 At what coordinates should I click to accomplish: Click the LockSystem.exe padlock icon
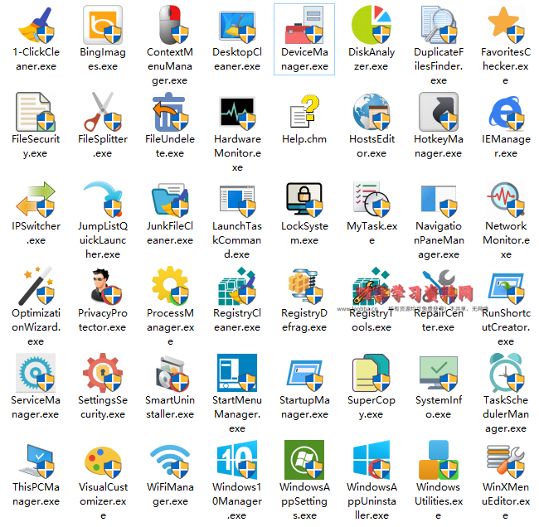(304, 199)
